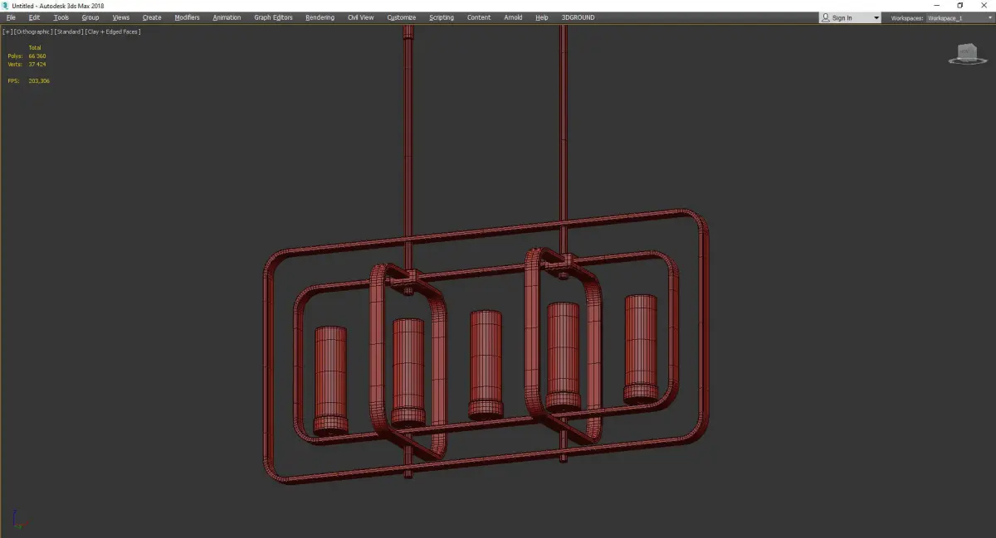This screenshot has height=538, width=996.
Task: Open the Scripting menu
Action: coord(442,17)
